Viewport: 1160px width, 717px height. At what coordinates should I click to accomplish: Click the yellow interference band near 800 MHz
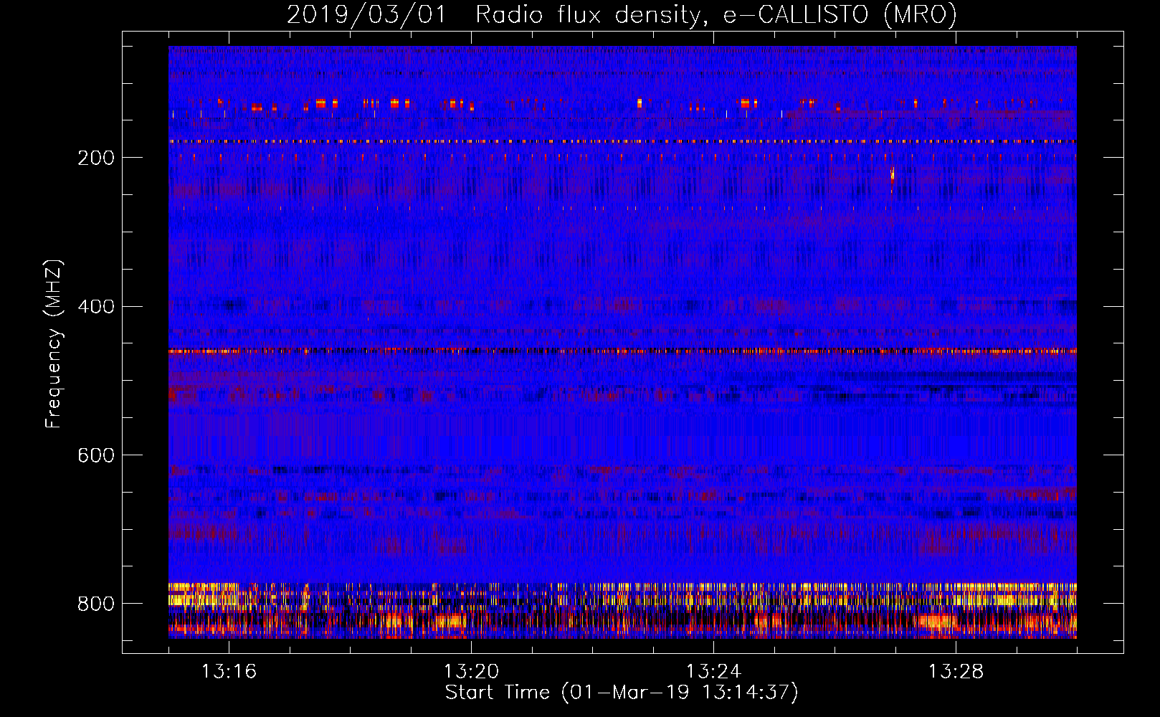pyautogui.click(x=622, y=595)
